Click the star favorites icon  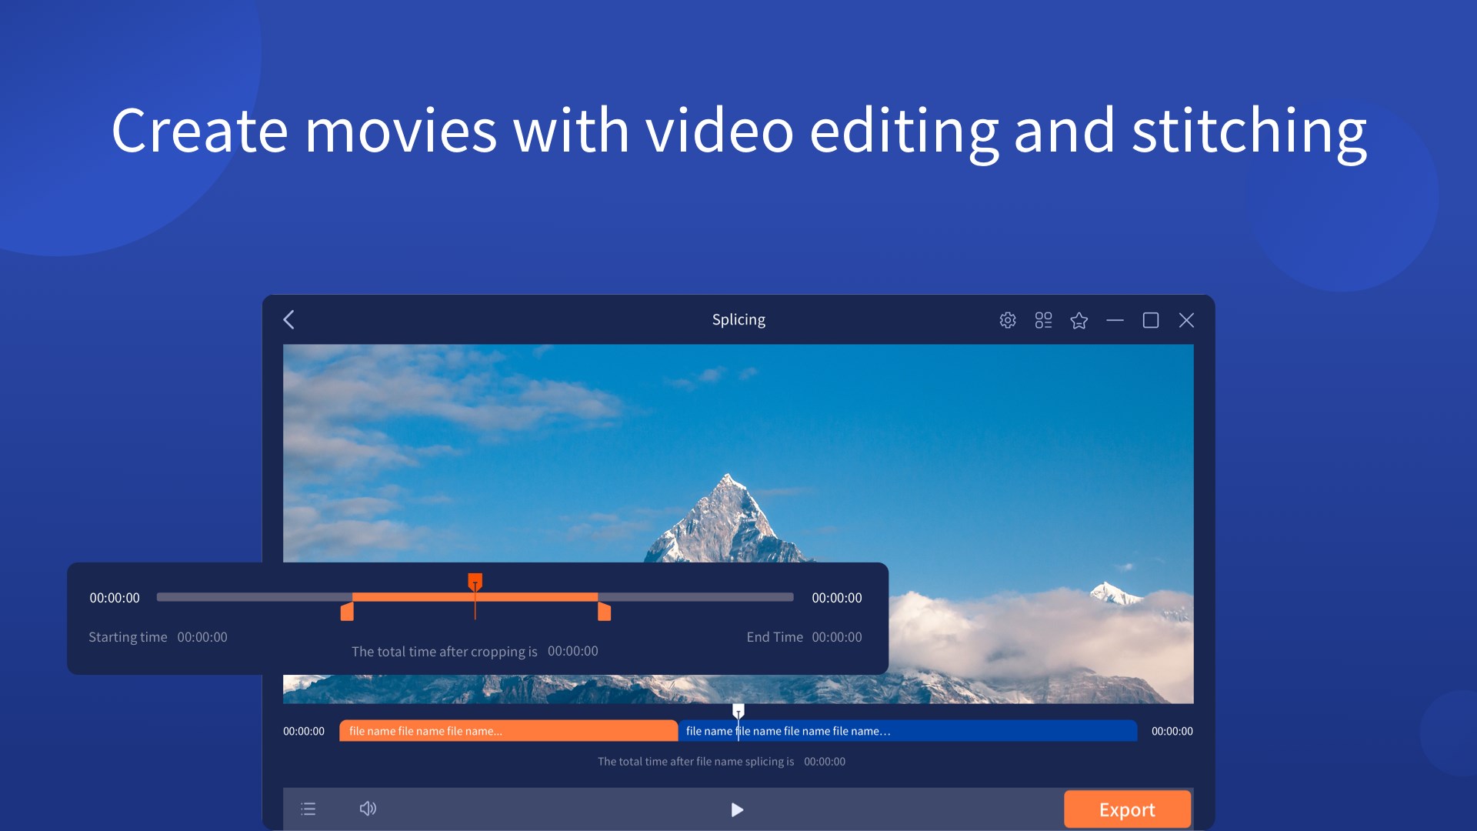pos(1079,320)
